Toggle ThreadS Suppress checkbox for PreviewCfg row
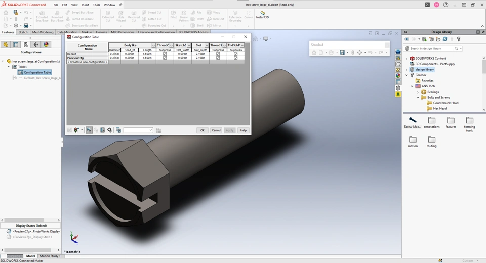The width and height of the screenshot is (486, 263). pyautogui.click(x=218, y=58)
